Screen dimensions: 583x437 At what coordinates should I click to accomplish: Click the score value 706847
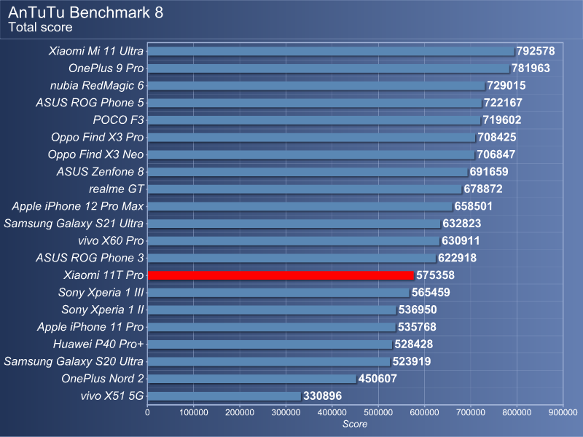tap(496, 154)
